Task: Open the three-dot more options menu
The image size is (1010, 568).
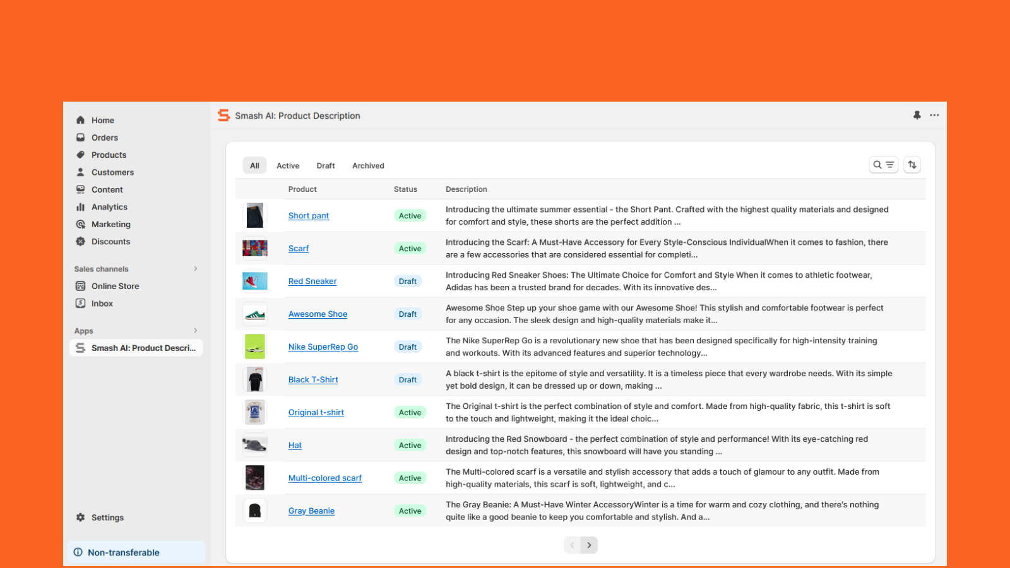Action: [x=934, y=115]
